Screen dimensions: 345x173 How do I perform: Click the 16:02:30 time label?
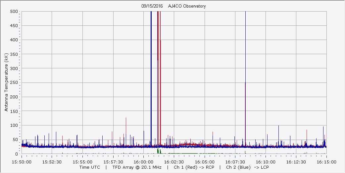tap(174, 162)
